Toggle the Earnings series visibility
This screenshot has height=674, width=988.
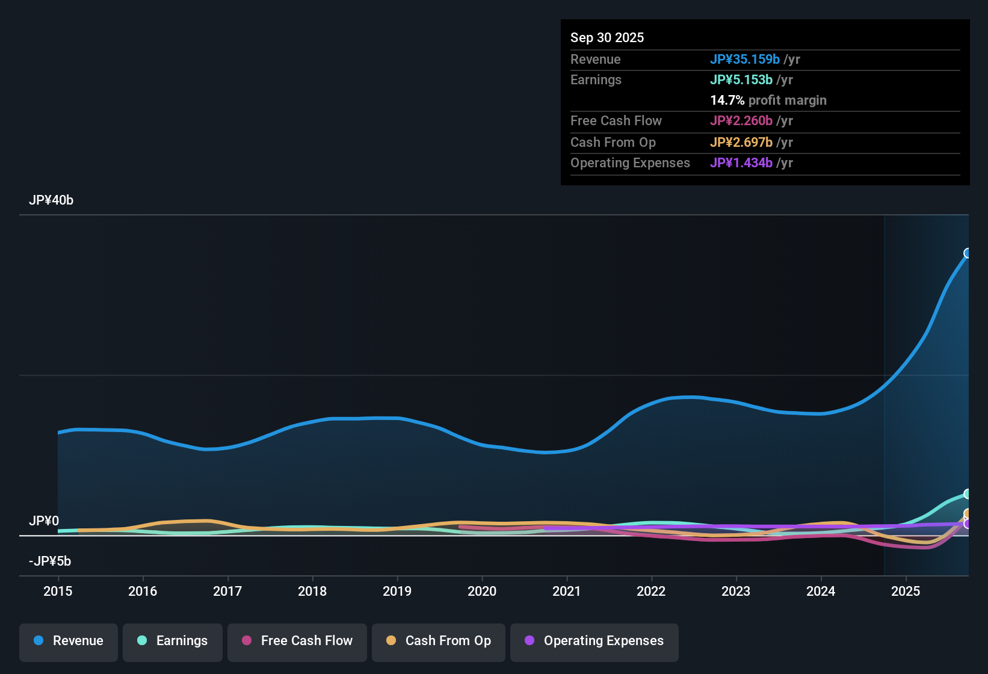[172, 642]
